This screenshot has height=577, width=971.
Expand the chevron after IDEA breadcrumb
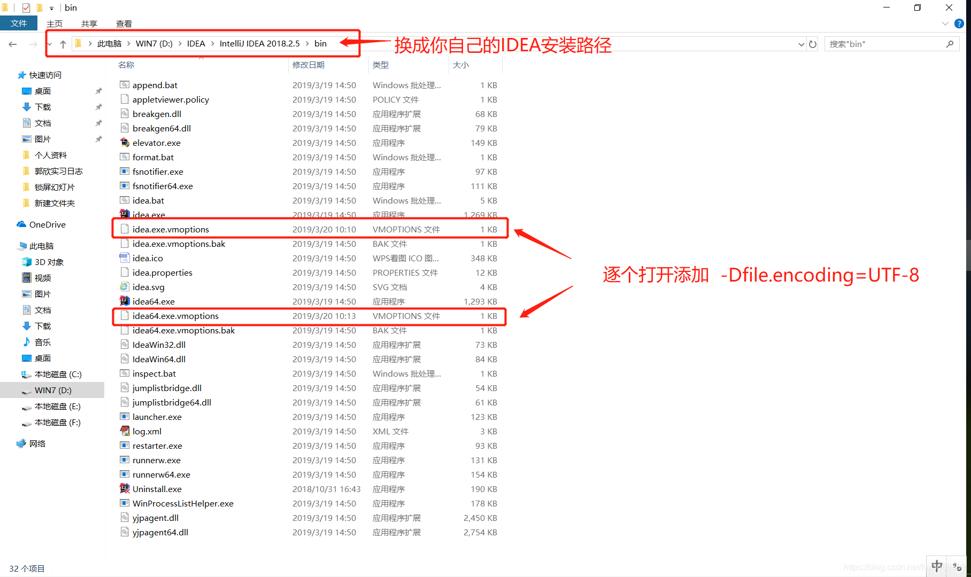pos(212,43)
